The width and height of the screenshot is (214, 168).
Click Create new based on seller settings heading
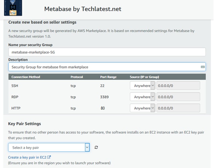[x=43, y=22]
